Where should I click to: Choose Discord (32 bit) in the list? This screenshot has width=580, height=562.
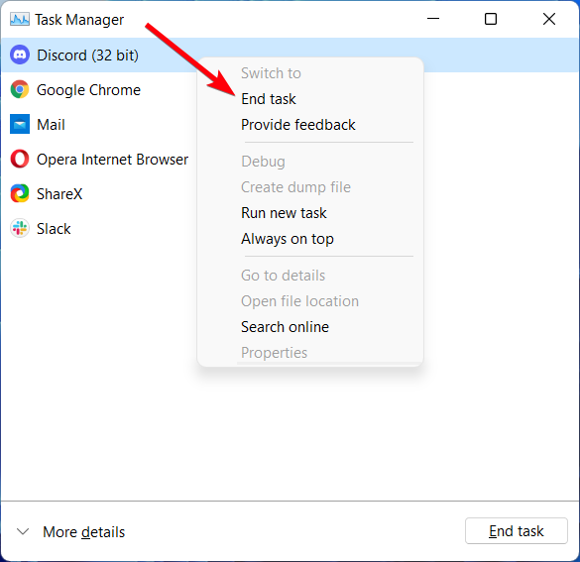click(290, 56)
